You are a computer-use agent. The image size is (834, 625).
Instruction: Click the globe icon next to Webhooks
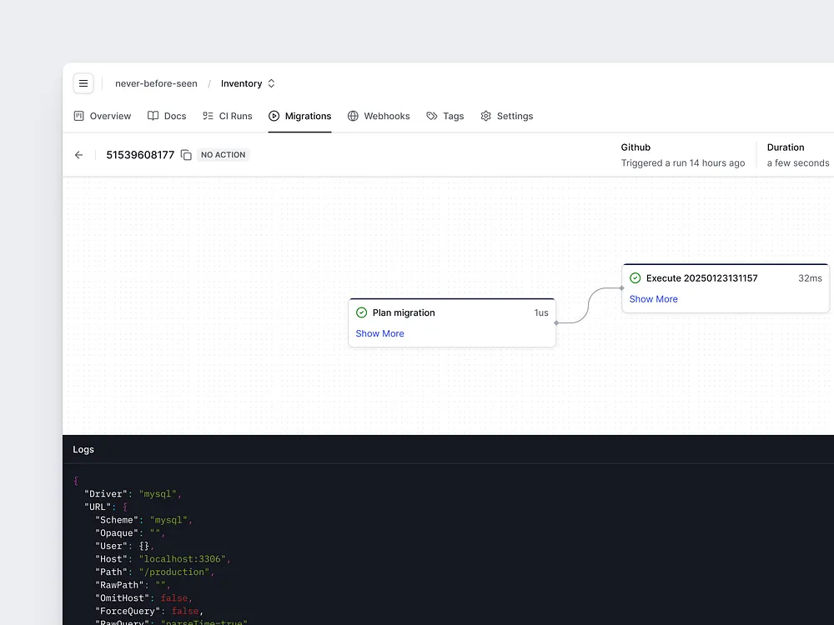click(354, 116)
